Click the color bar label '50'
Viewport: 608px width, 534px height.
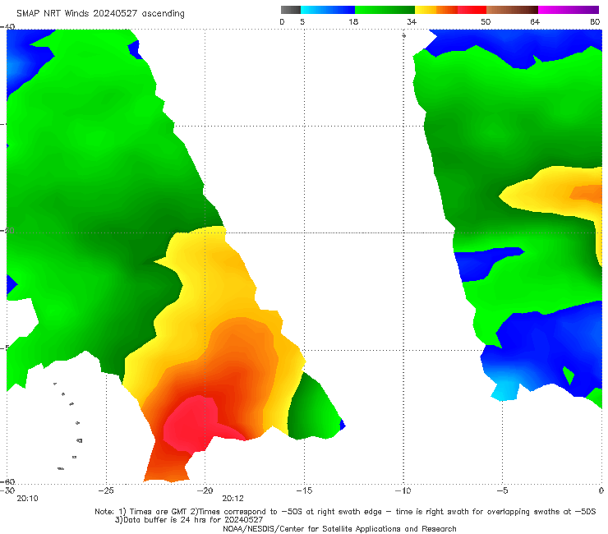click(x=486, y=21)
